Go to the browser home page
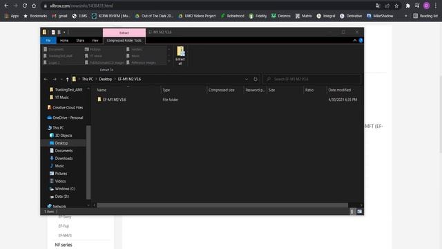Viewport: 442px width, 249px height. 34,6
